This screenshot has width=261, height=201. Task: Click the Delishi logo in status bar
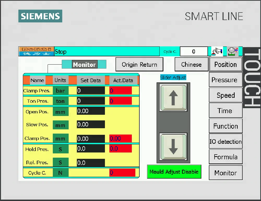click(36, 51)
